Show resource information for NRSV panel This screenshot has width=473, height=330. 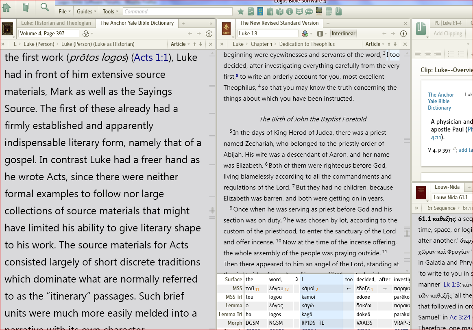click(x=403, y=34)
